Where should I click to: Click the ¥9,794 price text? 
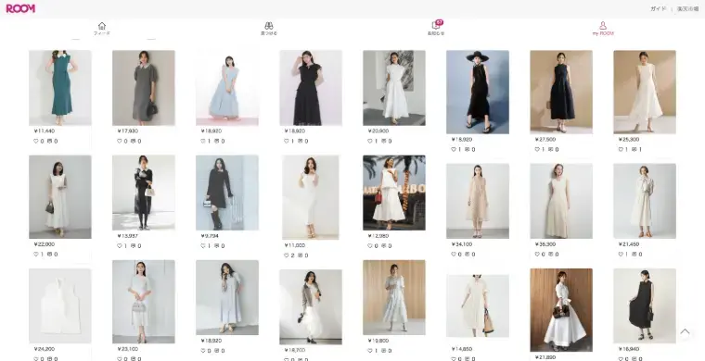click(210, 236)
